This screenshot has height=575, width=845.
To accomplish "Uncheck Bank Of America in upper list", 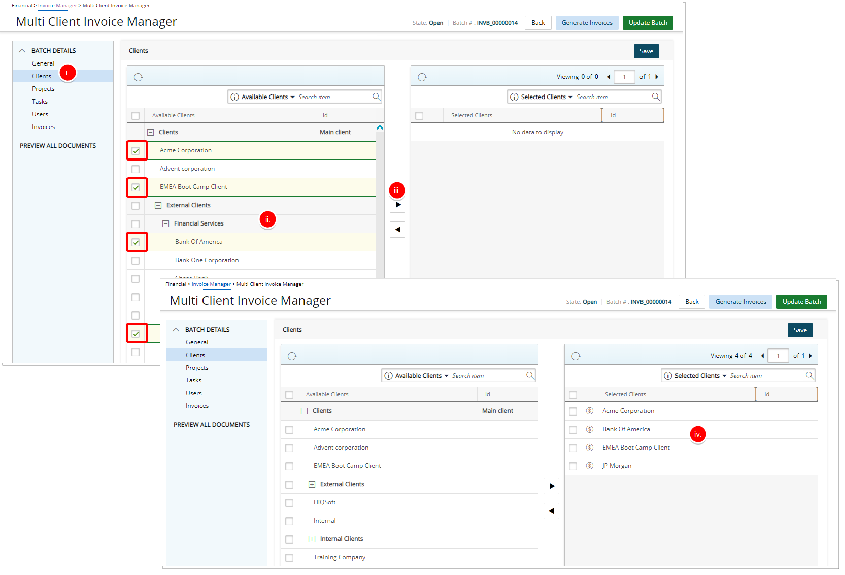I will point(136,242).
